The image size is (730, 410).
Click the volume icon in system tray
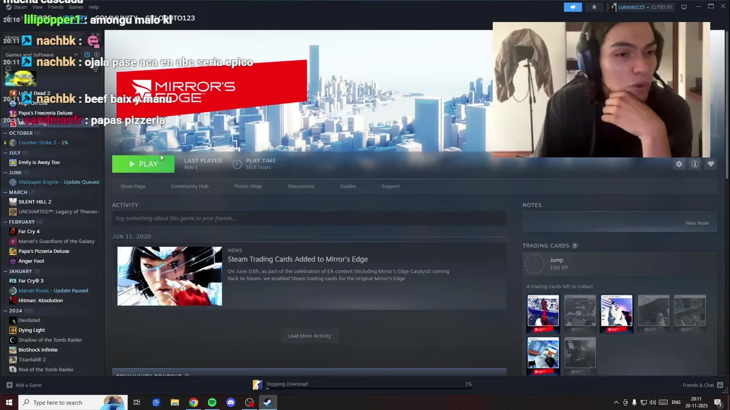pyautogui.click(x=652, y=403)
